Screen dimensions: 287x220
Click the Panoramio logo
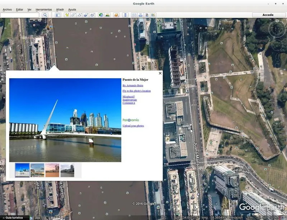point(131,120)
